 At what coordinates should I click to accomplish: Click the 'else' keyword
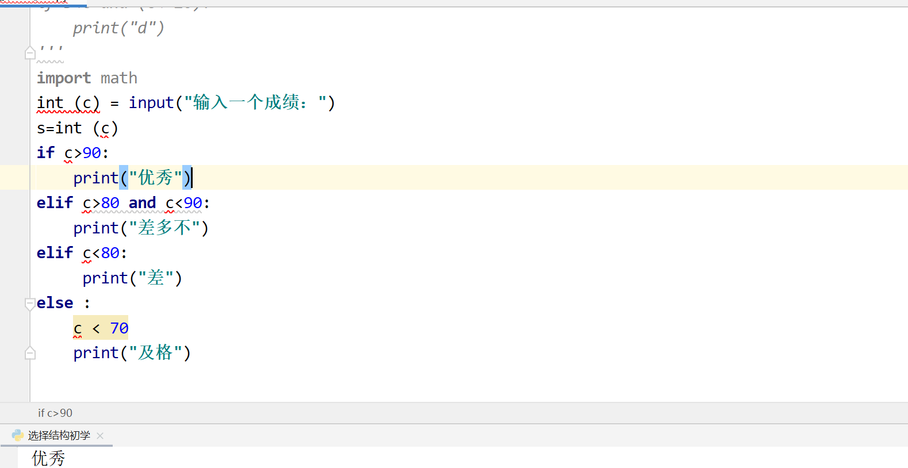(55, 303)
